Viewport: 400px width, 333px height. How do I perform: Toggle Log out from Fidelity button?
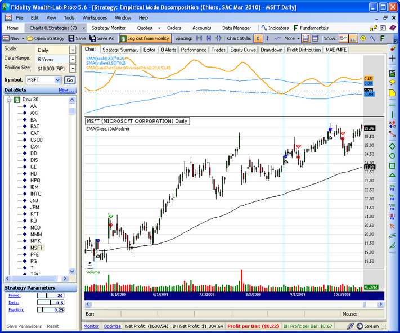pos(144,38)
